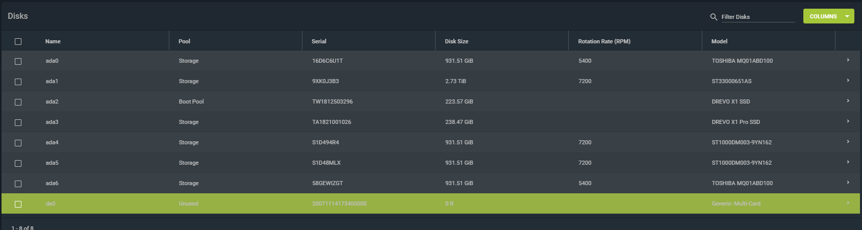
Task: Sort by the Serial column header
Action: [319, 41]
